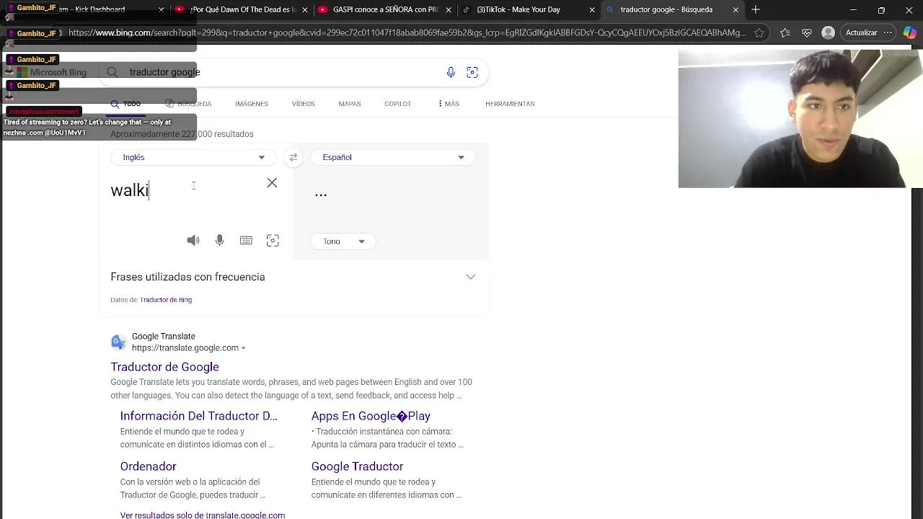Open Información Del Traductor D... sublink
This screenshot has height=519, width=923.
tap(198, 416)
